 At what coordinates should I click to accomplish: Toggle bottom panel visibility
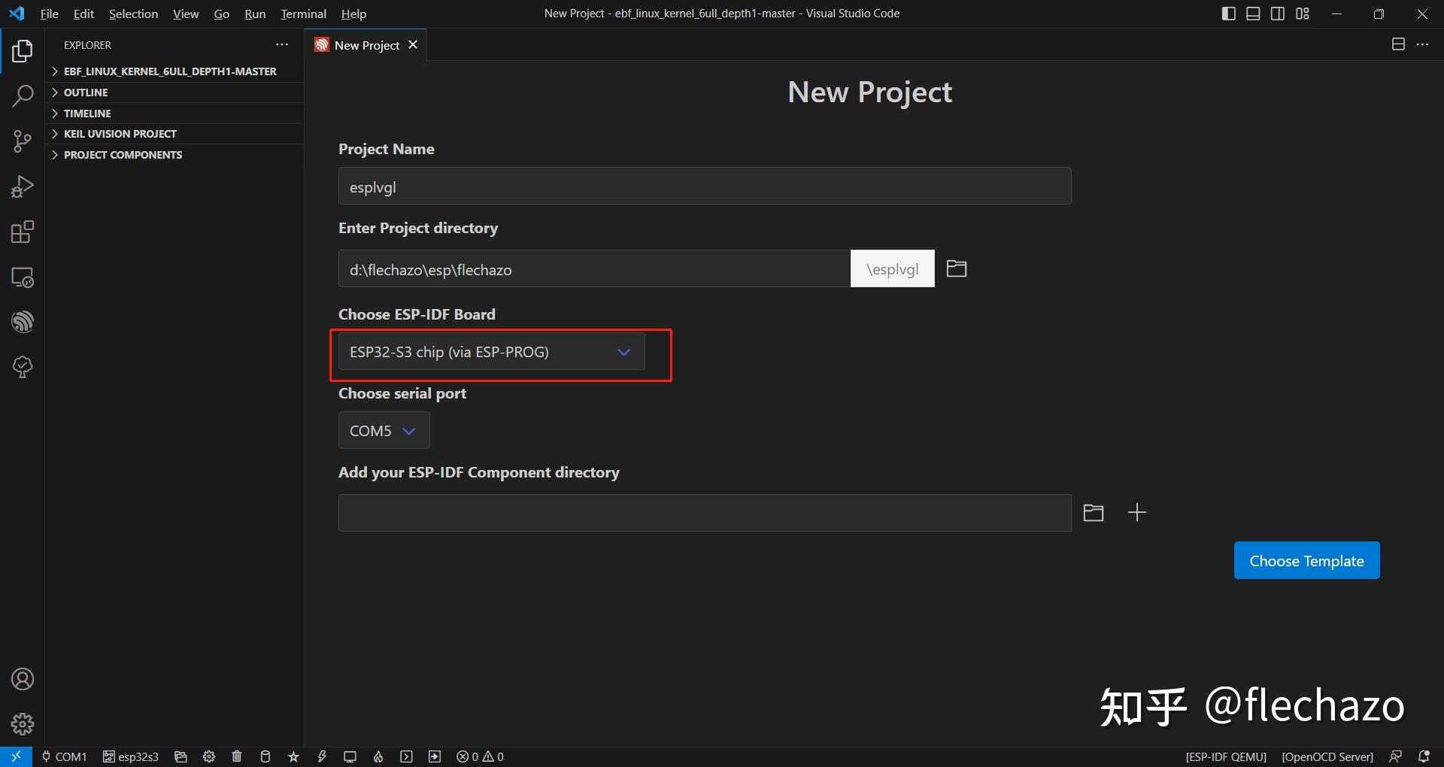tap(1253, 14)
